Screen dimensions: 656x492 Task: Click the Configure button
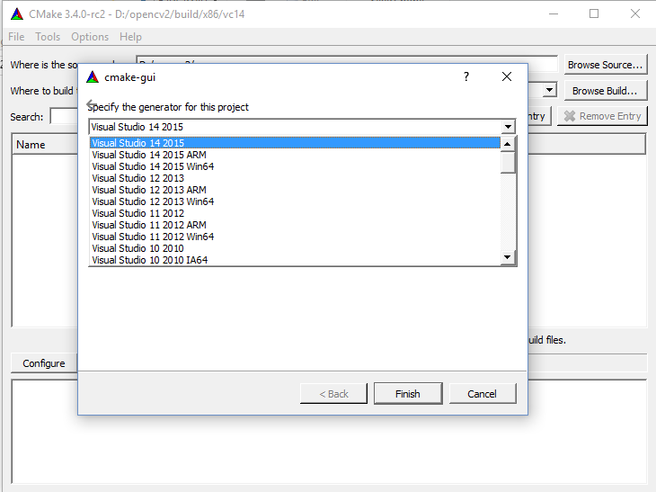pyautogui.click(x=44, y=363)
